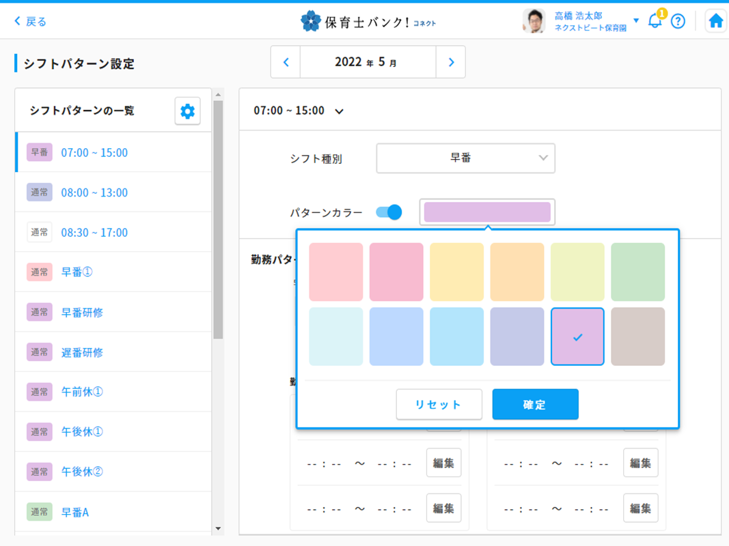Open the notification bell icon

(x=655, y=21)
